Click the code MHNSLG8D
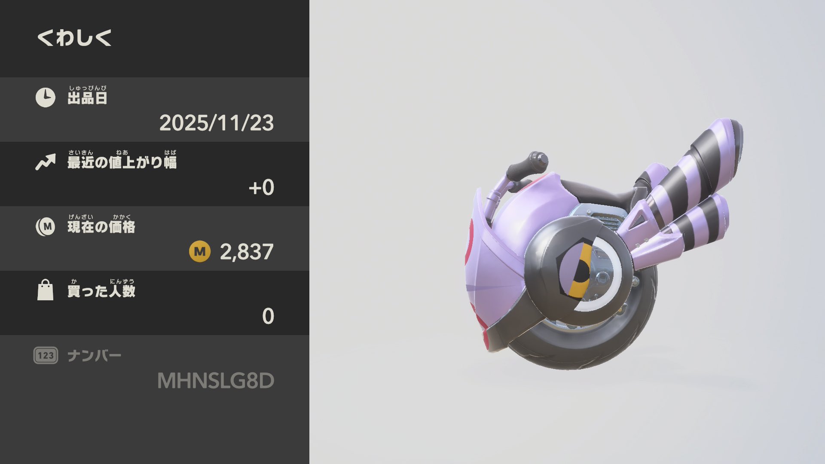The height and width of the screenshot is (464, 825). (216, 381)
